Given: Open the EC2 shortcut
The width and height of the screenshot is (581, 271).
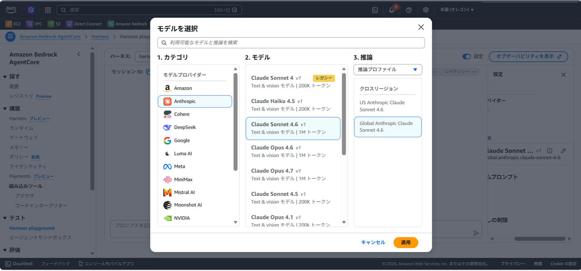Looking at the screenshot, I should point(13,24).
